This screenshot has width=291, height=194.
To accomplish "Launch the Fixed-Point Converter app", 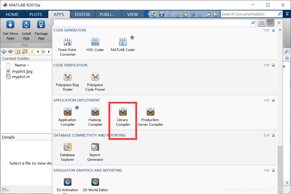I will 68,47.
